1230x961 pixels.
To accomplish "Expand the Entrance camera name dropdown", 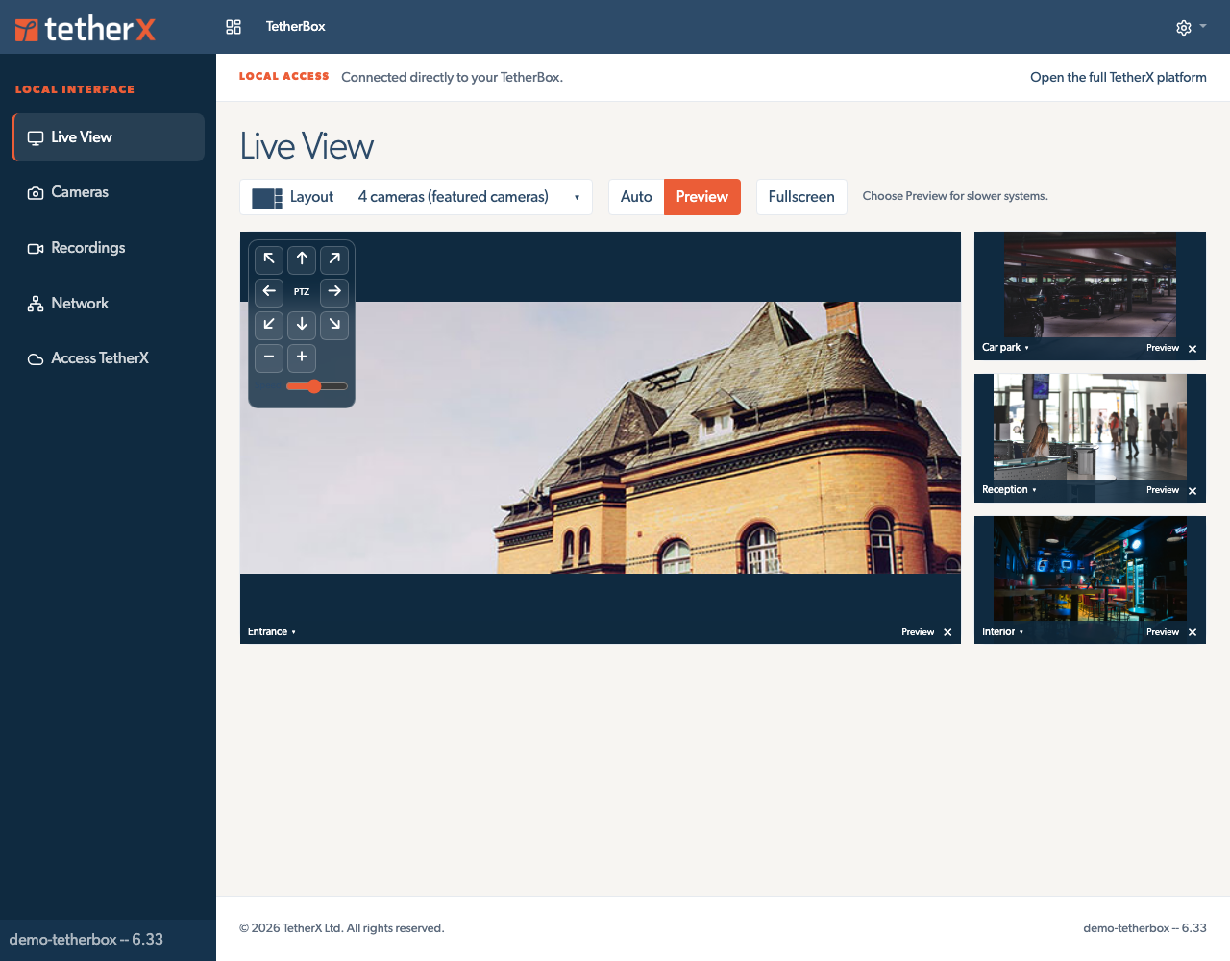I will [272, 632].
